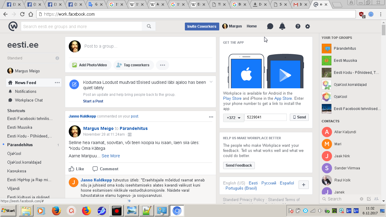Open Pärandehitus group link in post header
386x217 pixels.
[134, 128]
